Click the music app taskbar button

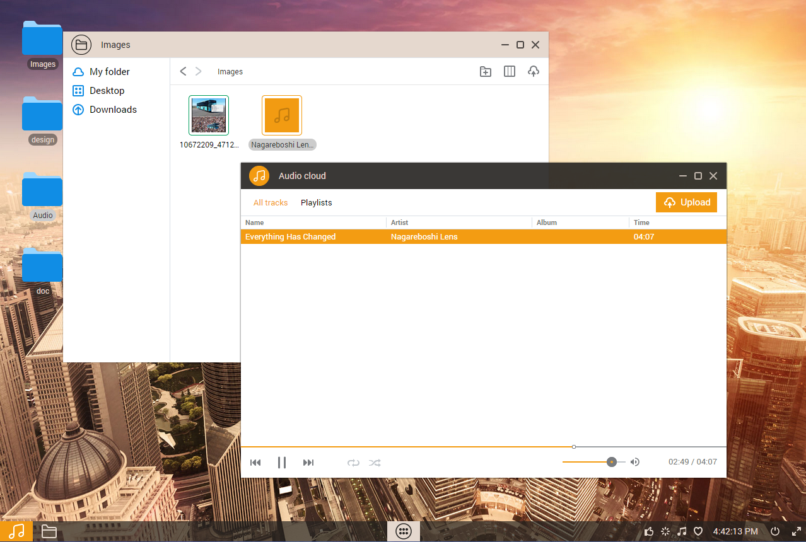pyautogui.click(x=16, y=531)
